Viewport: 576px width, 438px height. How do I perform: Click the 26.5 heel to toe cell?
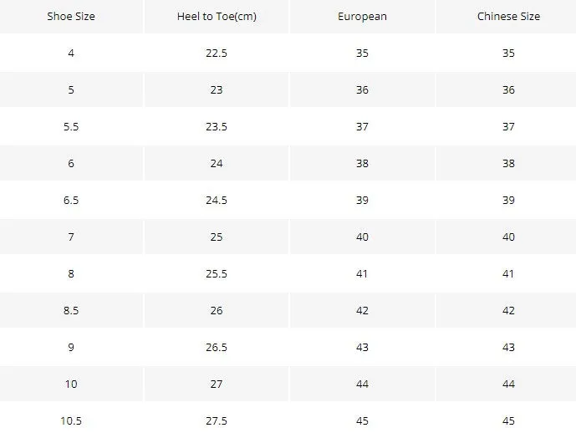pyautogui.click(x=217, y=347)
